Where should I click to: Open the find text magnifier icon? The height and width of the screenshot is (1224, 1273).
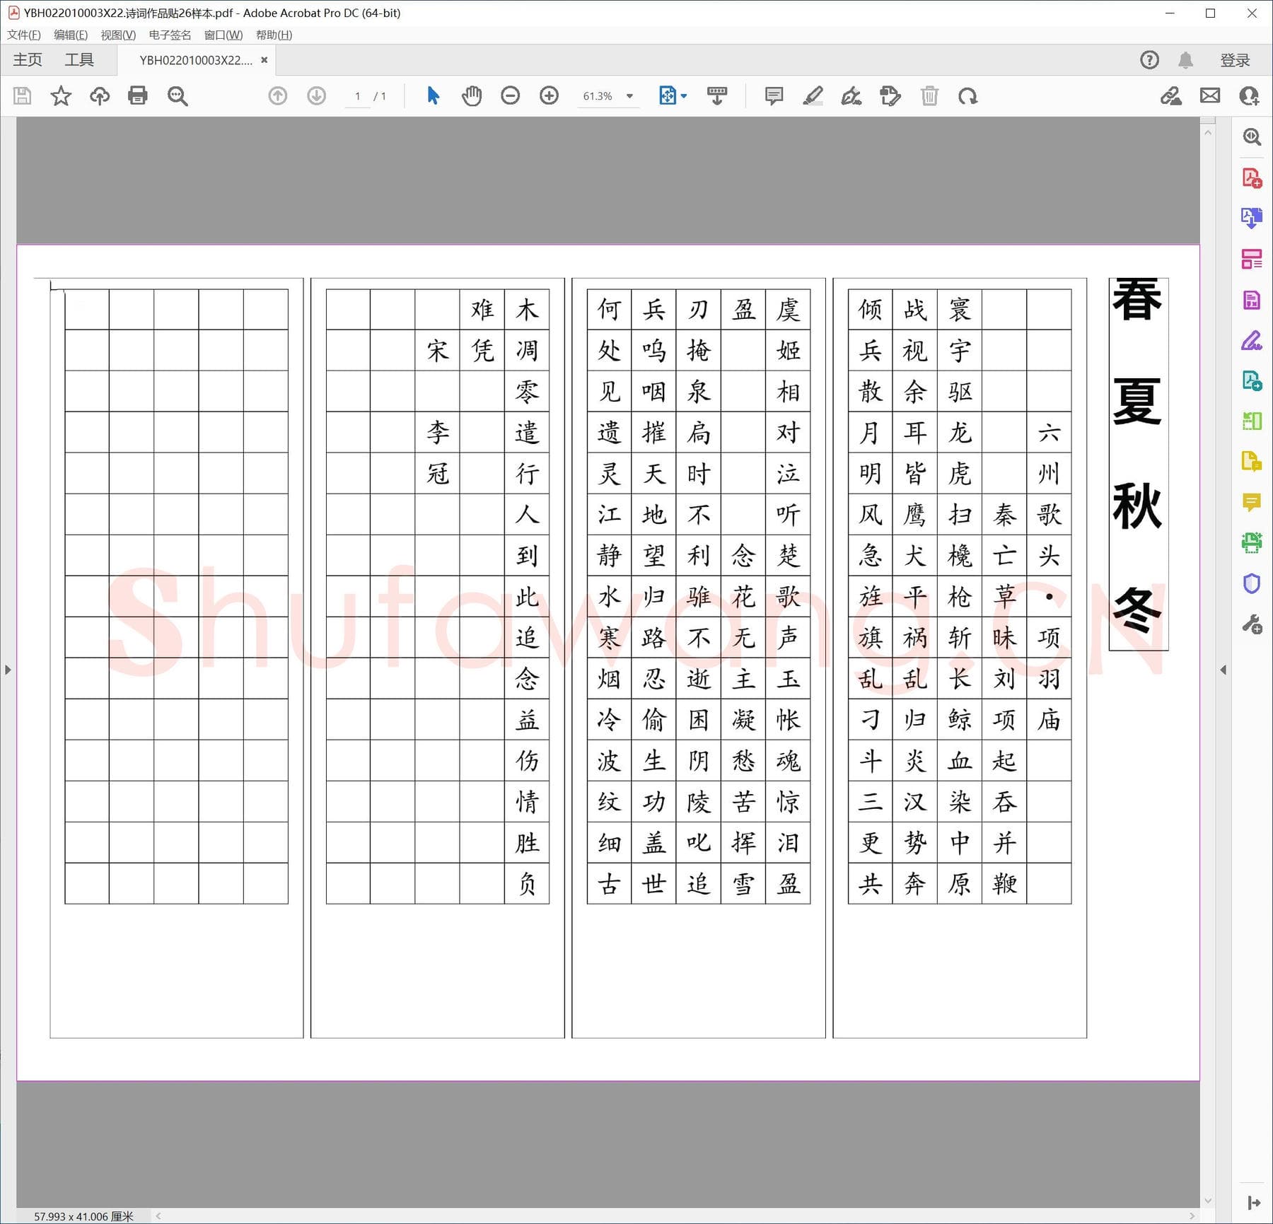pyautogui.click(x=178, y=96)
